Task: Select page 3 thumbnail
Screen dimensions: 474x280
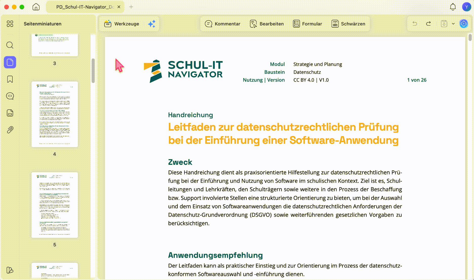Action: click(55, 45)
